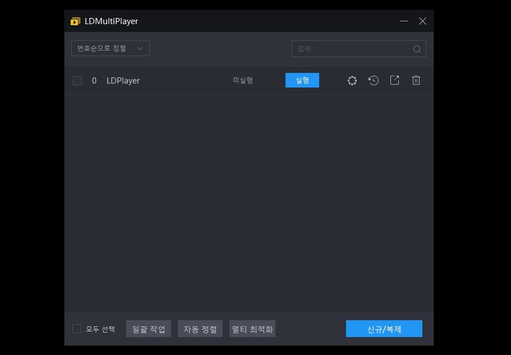Click the instance number 0

(94, 80)
